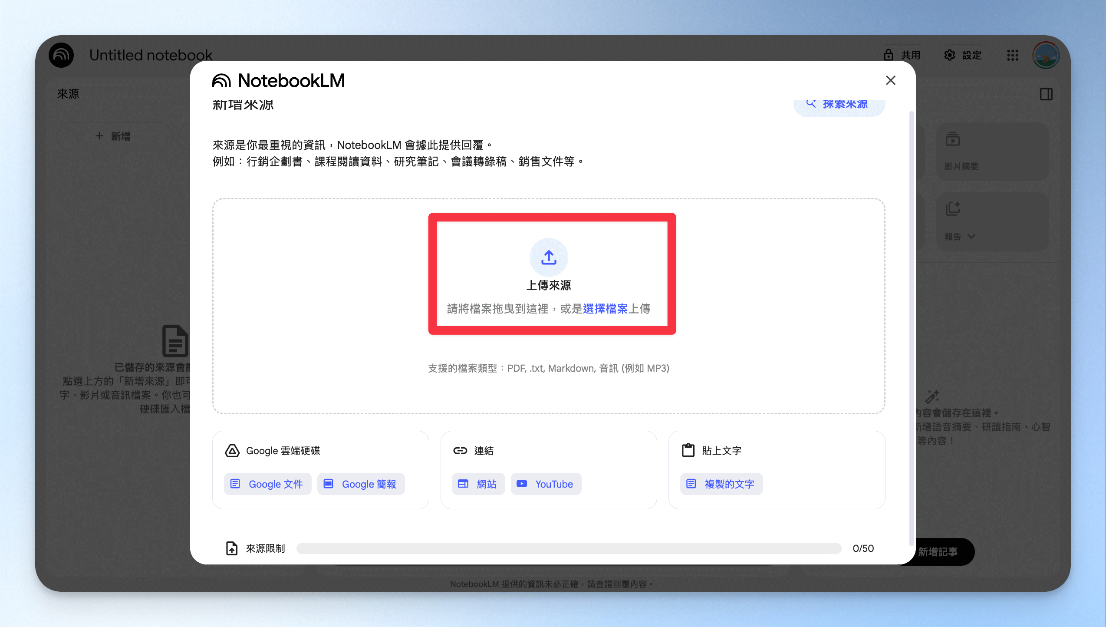The image size is (1106, 627).
Task: Click the 貼上文字 clipboard icon
Action: click(688, 450)
